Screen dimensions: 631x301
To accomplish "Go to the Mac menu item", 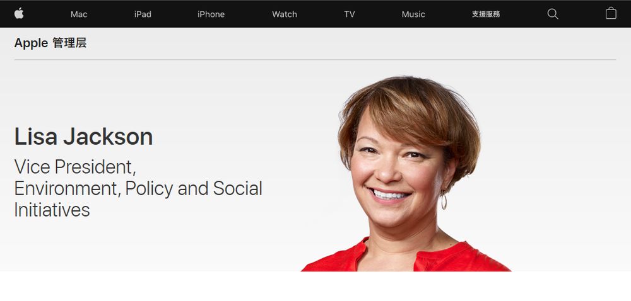I will click(79, 14).
